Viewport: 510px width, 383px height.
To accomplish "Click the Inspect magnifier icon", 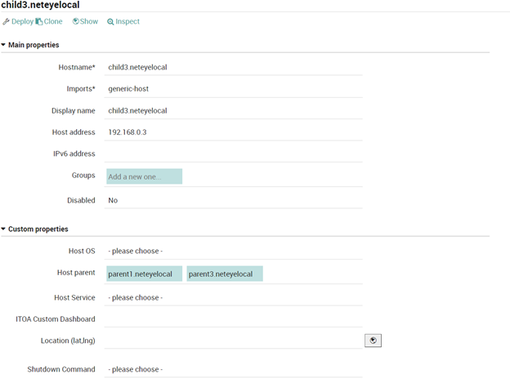I will [x=110, y=22].
